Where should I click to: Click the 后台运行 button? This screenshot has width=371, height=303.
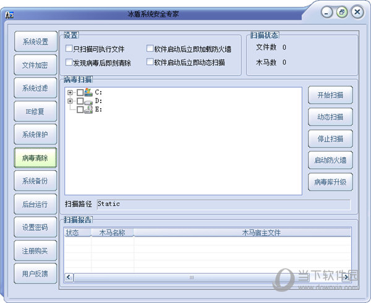pyautogui.click(x=35, y=204)
